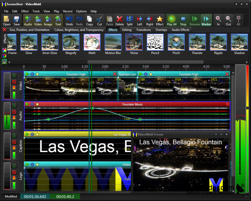251x201 pixels.
Task: Click the zoom All toolbar button
Action: [x=238, y=20]
